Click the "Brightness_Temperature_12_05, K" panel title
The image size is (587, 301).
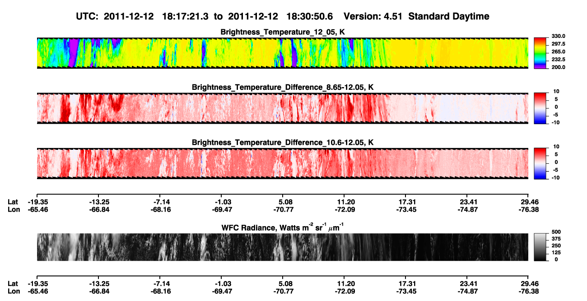(x=283, y=32)
